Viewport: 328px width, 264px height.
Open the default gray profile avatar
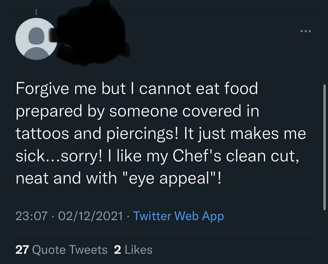[36, 39]
